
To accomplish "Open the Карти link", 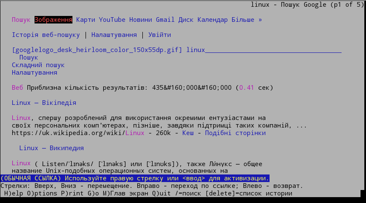I will (85, 20).
